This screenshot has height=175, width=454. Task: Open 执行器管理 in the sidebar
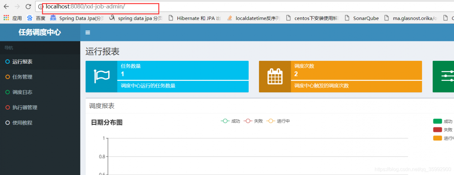[40, 107]
